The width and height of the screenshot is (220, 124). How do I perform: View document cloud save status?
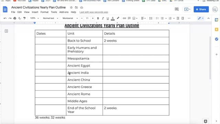click(81, 8)
